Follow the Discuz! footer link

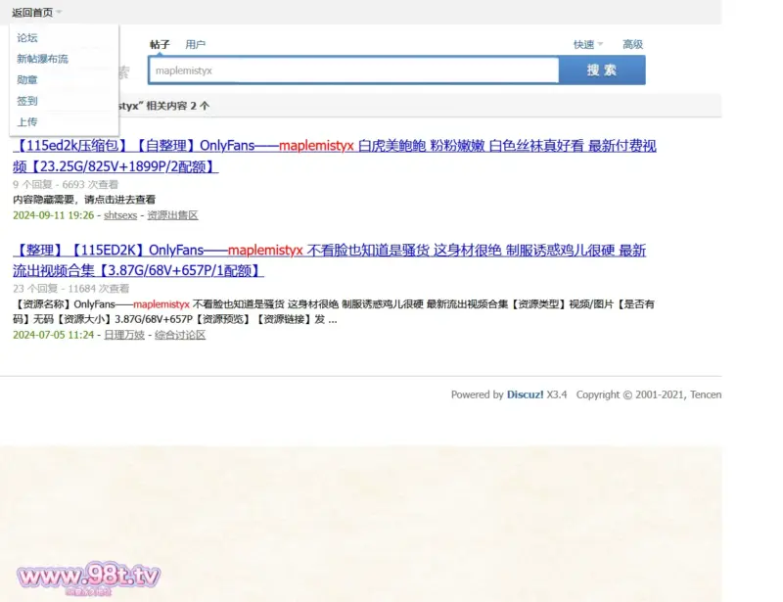525,394
